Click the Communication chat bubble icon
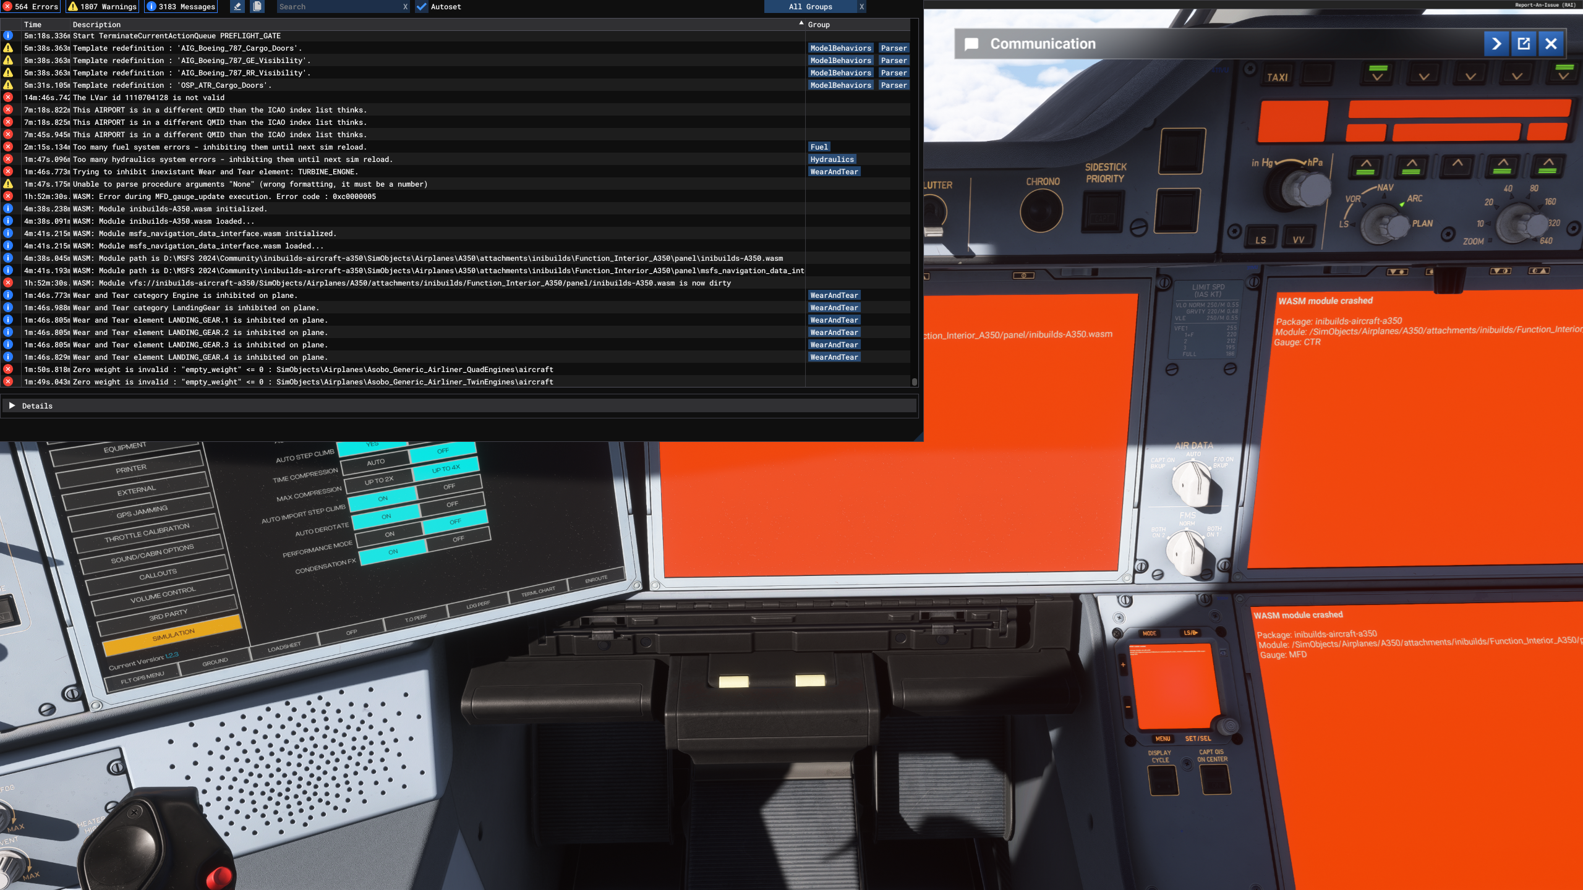This screenshot has height=890, width=1583. tap(971, 44)
